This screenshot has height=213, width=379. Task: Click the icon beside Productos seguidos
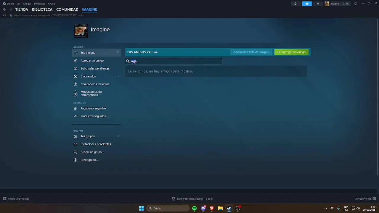tap(75, 116)
